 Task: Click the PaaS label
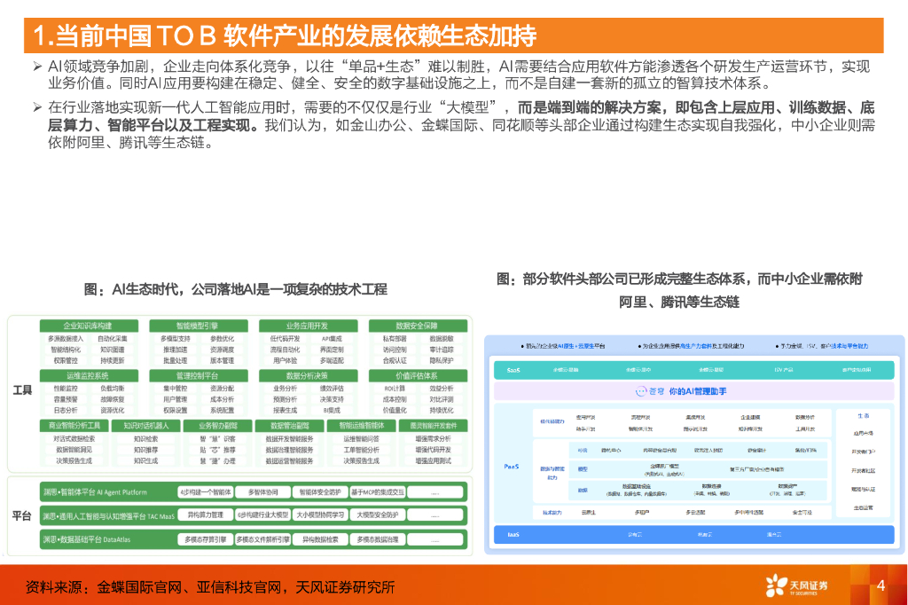pos(512,467)
